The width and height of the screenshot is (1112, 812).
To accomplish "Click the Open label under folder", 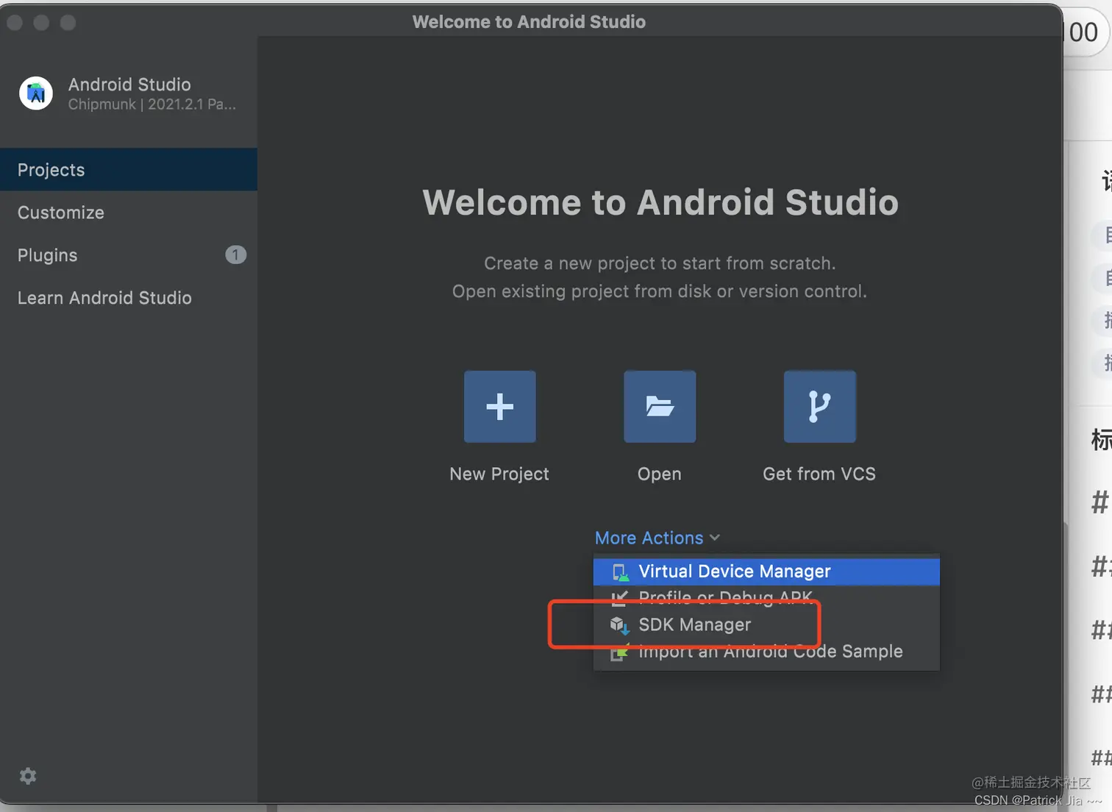I will click(660, 474).
